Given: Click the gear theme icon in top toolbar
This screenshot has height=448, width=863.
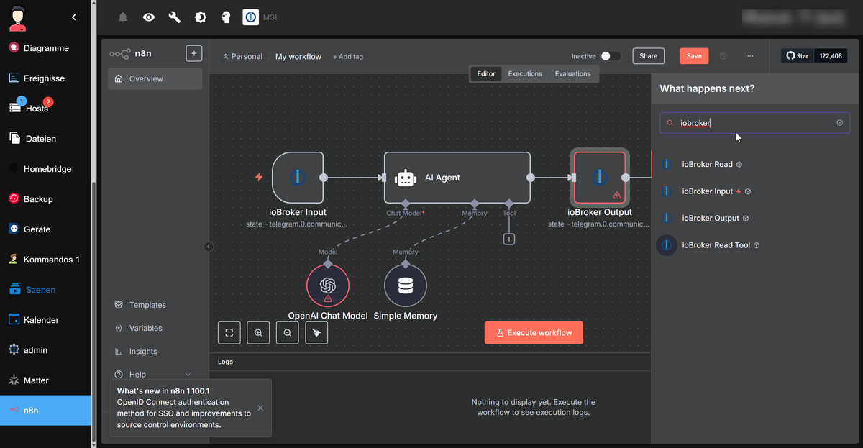Looking at the screenshot, I should (x=200, y=17).
